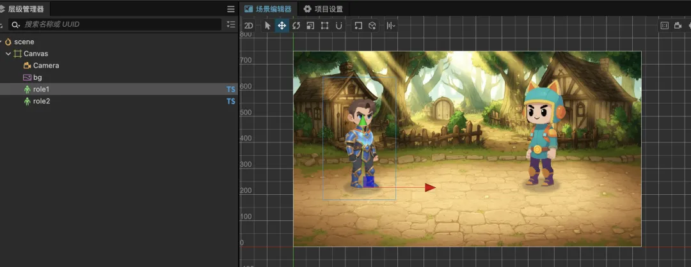Click the green Y-axis gizmo arrow
The image size is (691, 267).
coord(362,121)
